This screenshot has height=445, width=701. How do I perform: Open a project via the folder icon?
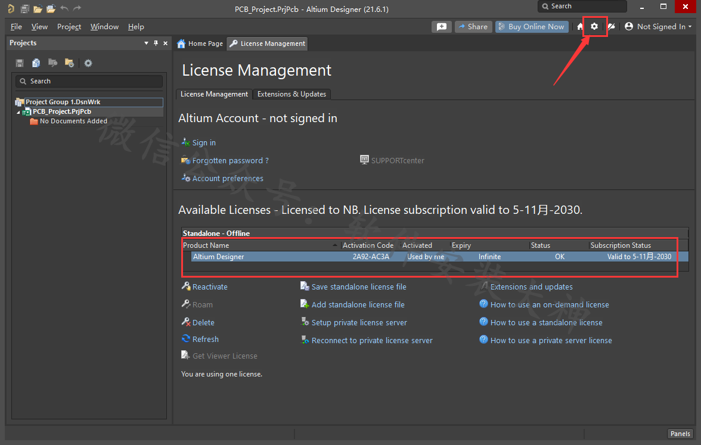point(38,8)
